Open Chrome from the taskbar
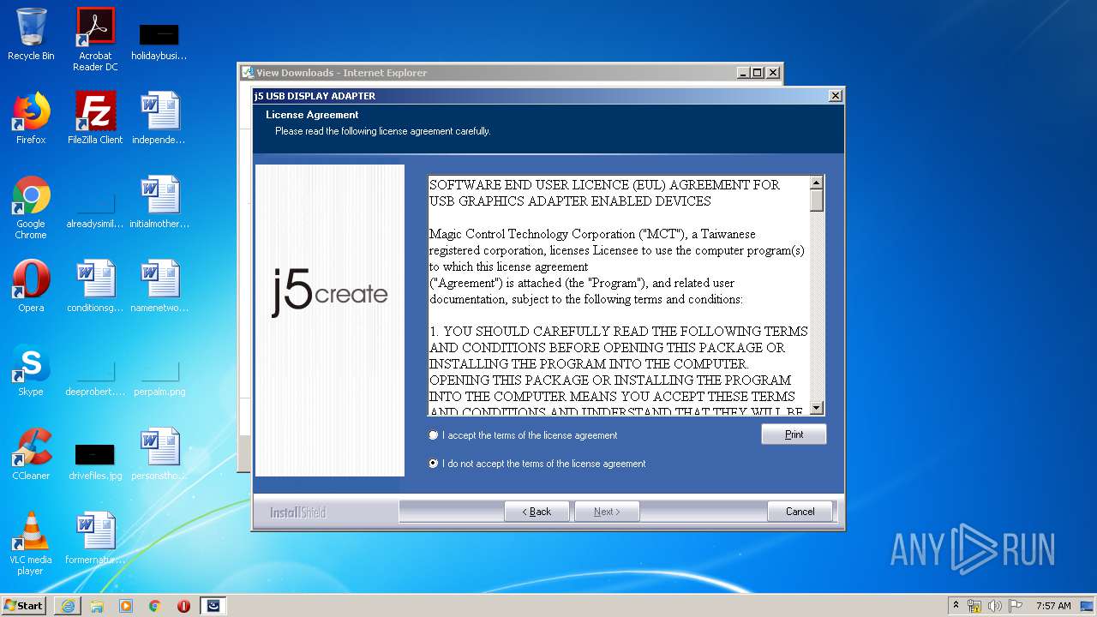 coord(155,606)
